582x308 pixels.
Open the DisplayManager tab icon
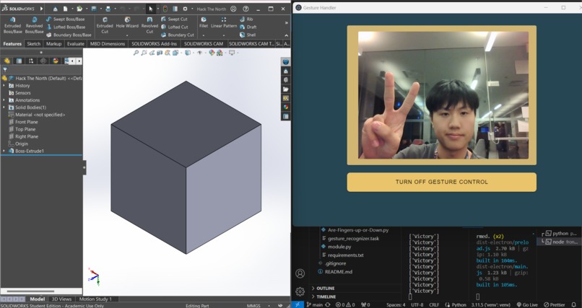[x=56, y=61]
